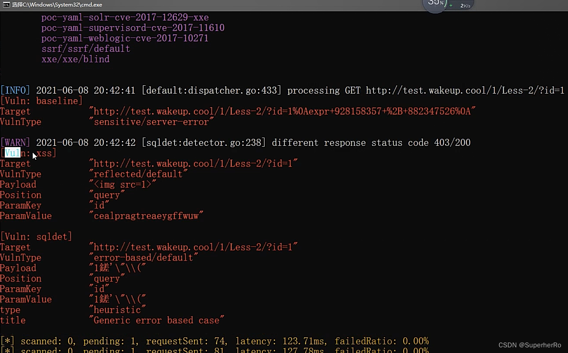Click the xss Target URL value

pyautogui.click(x=193, y=164)
